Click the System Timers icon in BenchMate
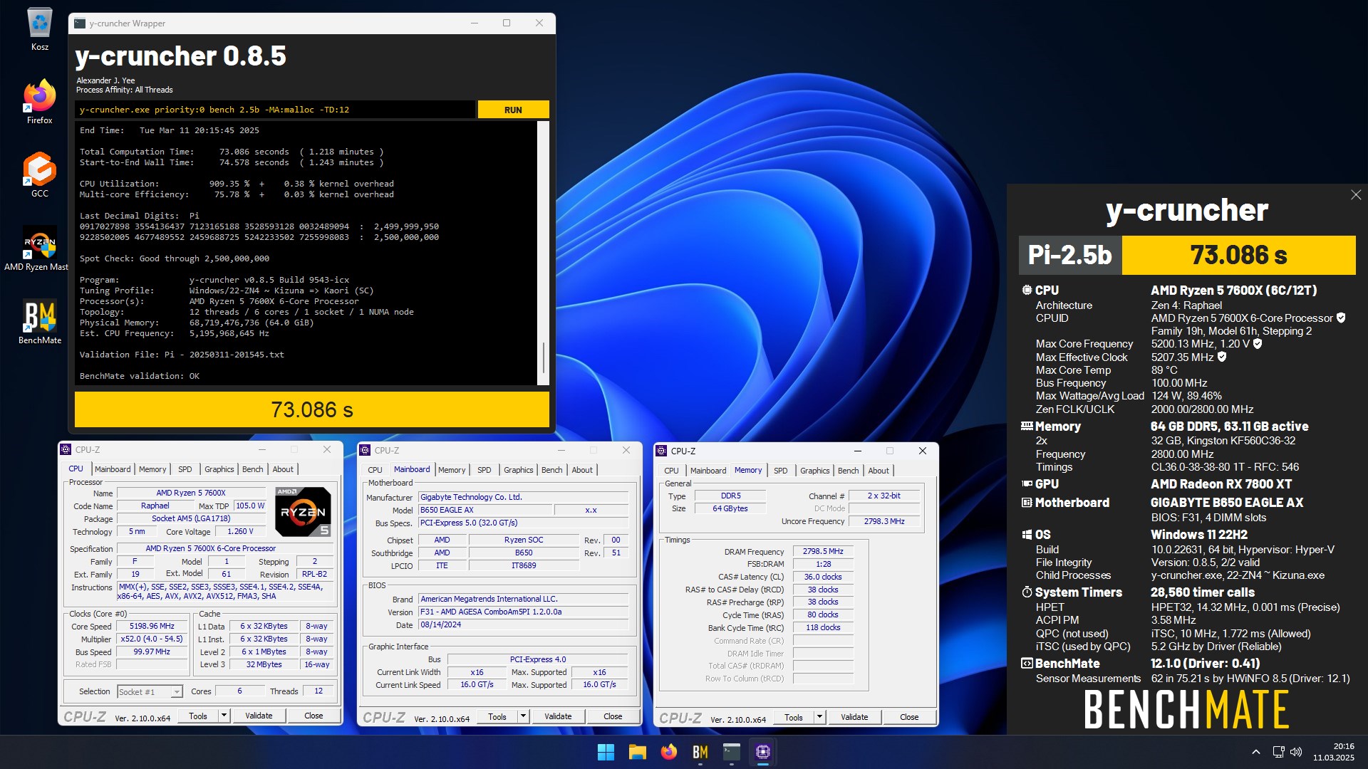Image resolution: width=1368 pixels, height=769 pixels. click(x=1027, y=592)
